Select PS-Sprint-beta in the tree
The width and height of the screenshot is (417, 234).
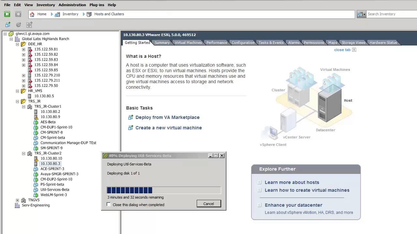[52, 185]
